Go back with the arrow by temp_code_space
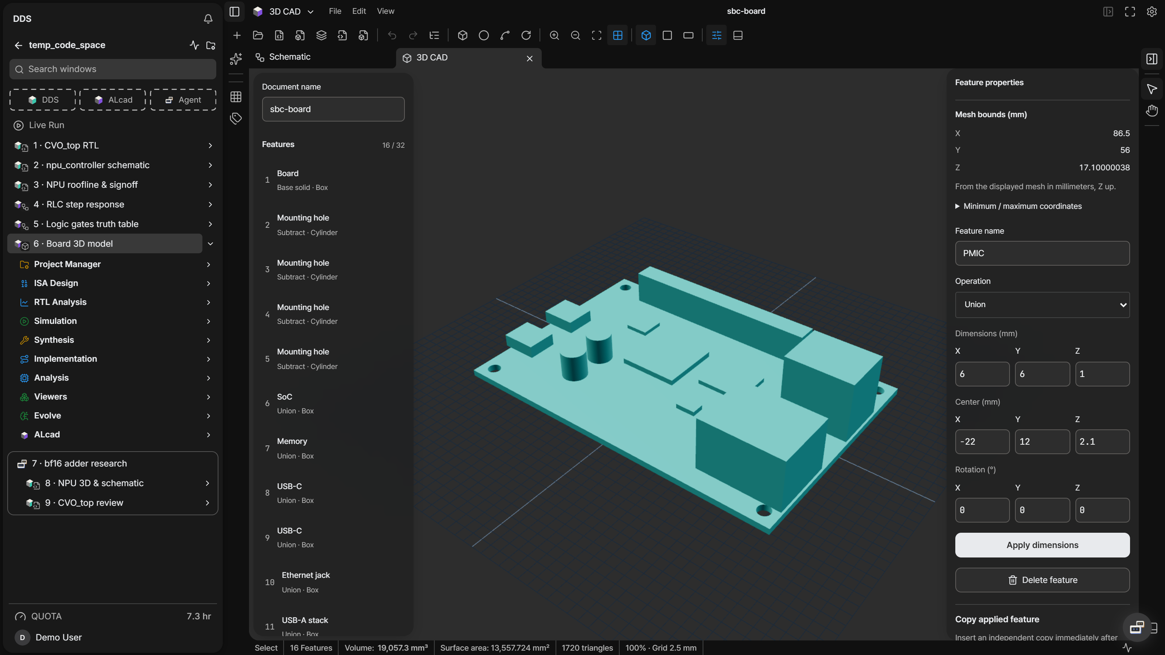 (18, 45)
